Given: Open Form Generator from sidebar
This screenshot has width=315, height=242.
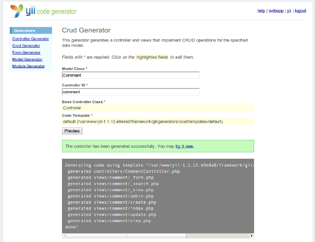Looking at the screenshot, I should 26,52.
